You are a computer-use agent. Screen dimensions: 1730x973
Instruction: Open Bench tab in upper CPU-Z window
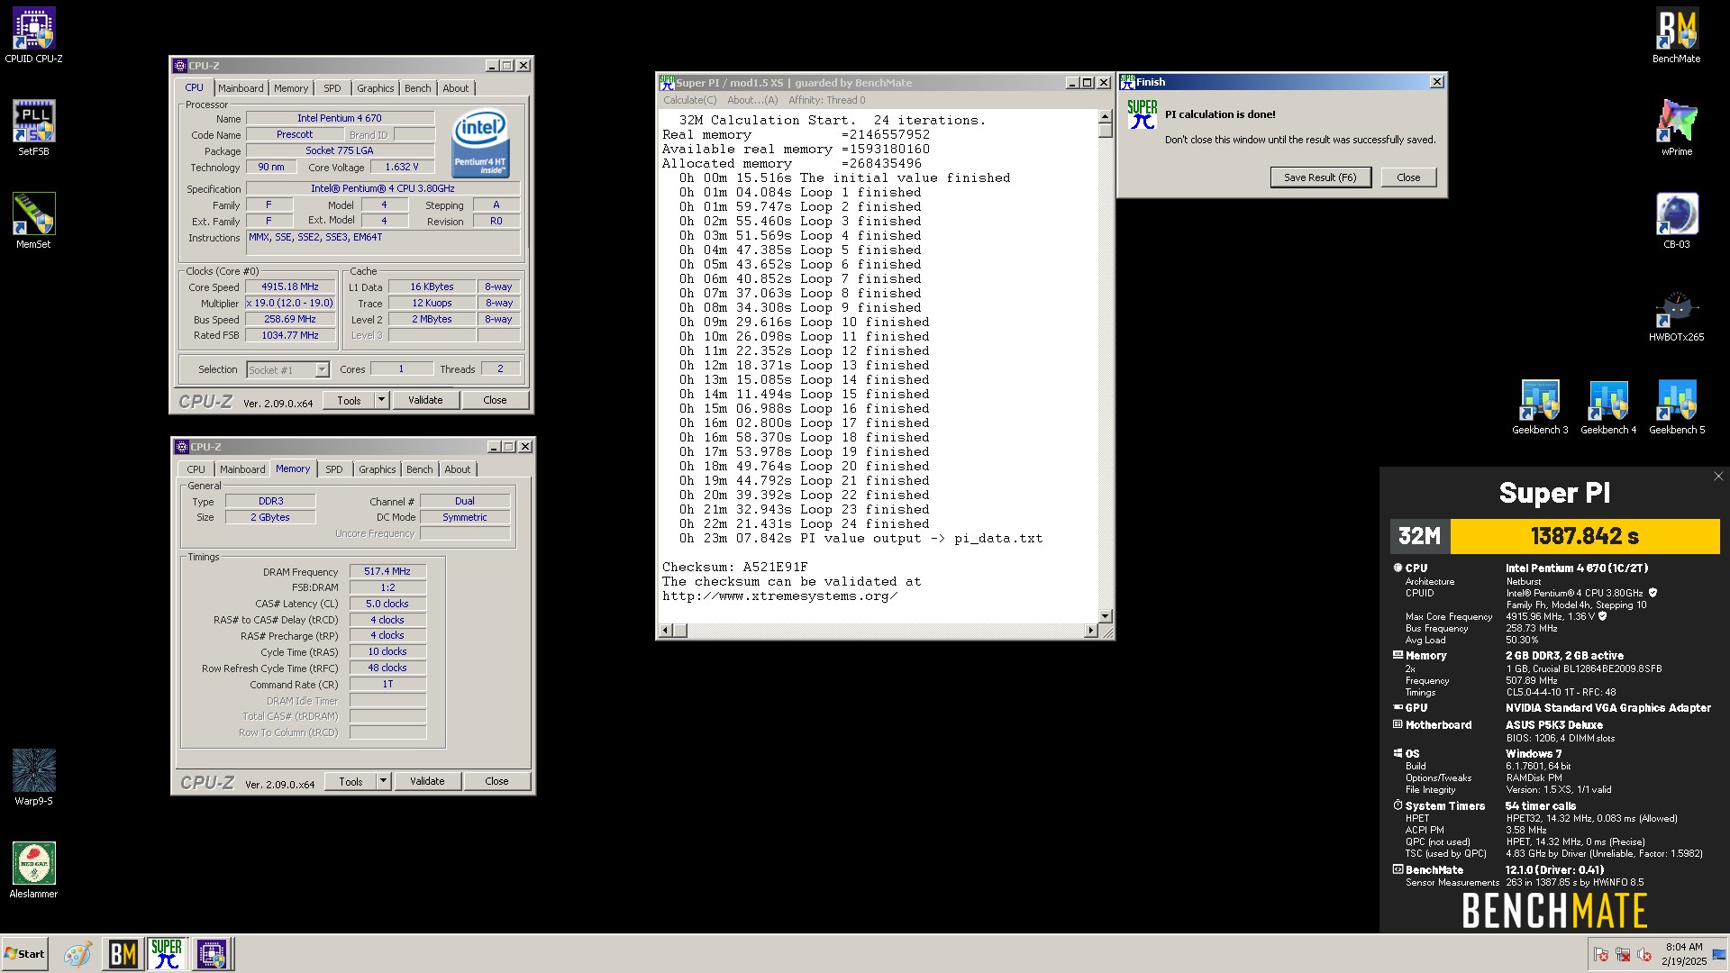coord(418,88)
